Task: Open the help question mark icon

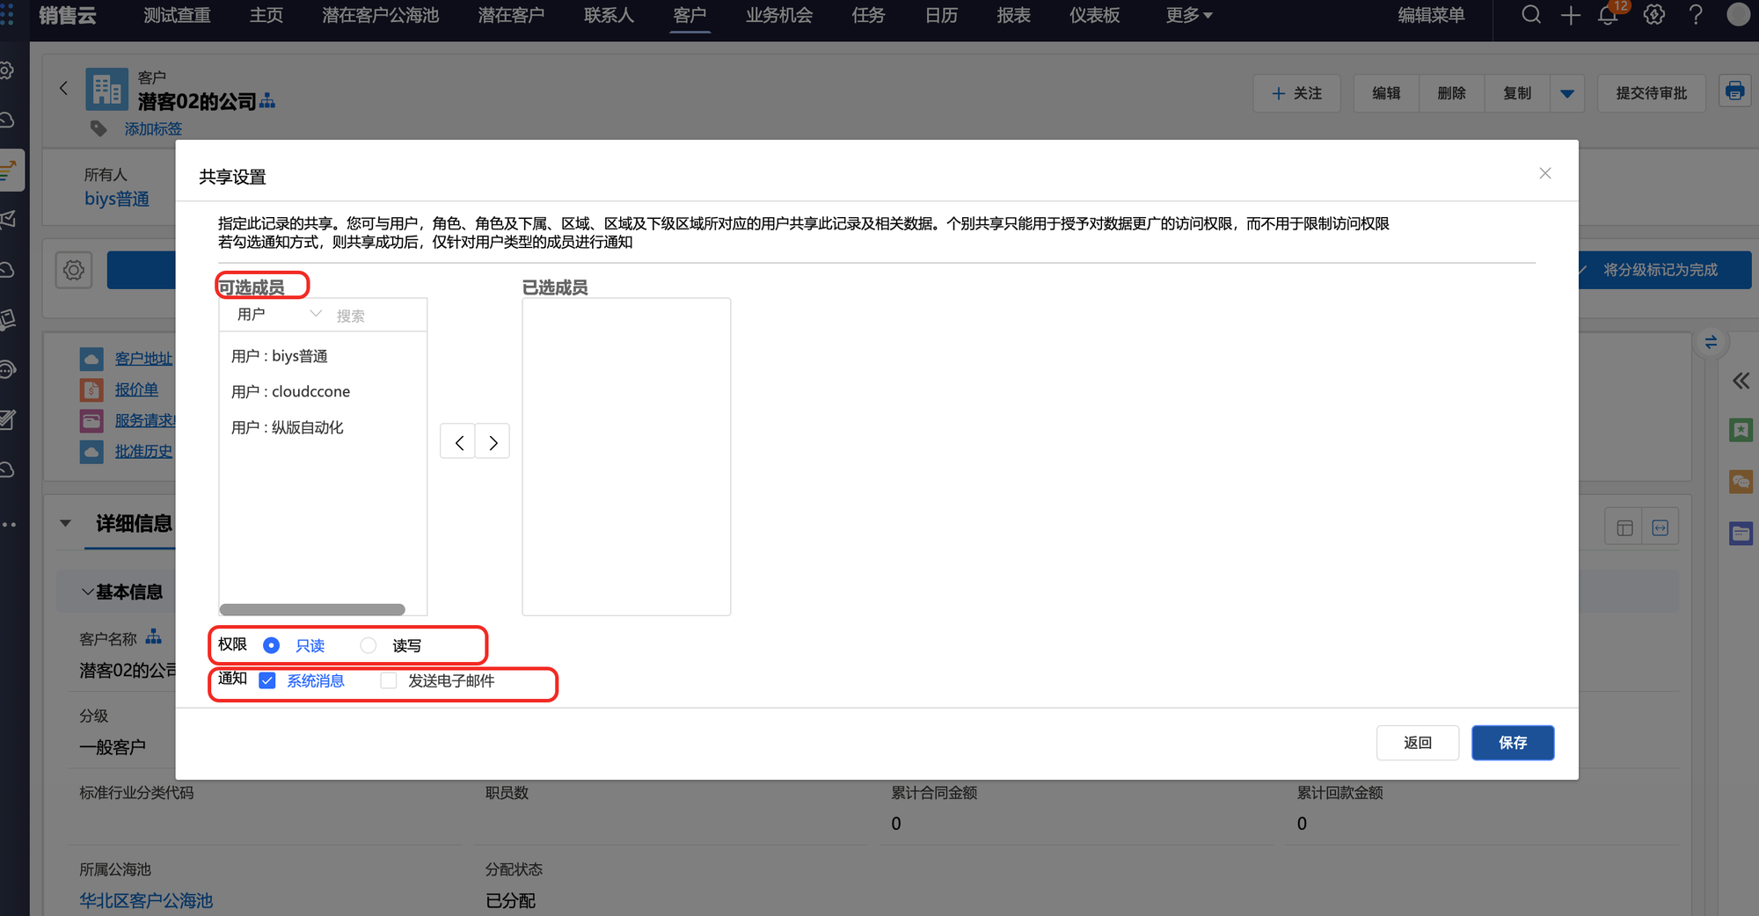Action: tap(1696, 15)
